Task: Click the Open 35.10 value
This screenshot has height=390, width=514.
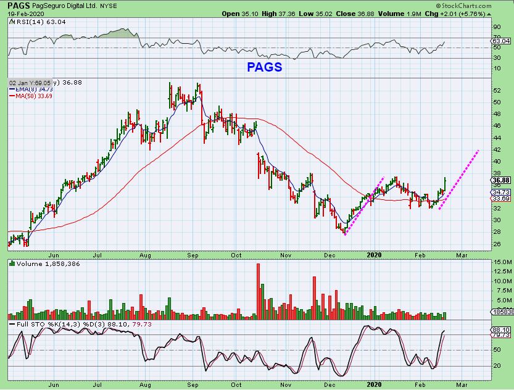Action: [240, 14]
